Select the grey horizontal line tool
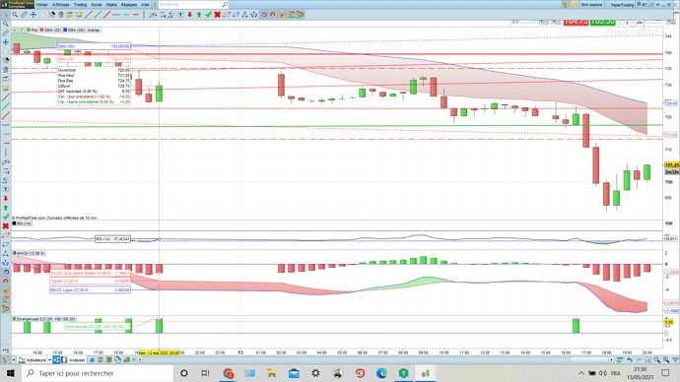This screenshot has height=382, width=680. click(116, 15)
